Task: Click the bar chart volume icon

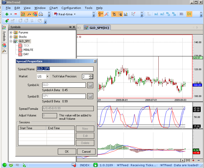Action: pyautogui.click(x=126, y=14)
